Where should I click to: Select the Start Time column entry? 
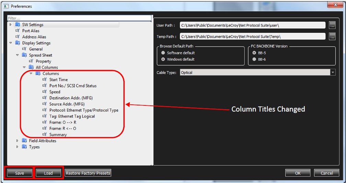tap(58, 79)
